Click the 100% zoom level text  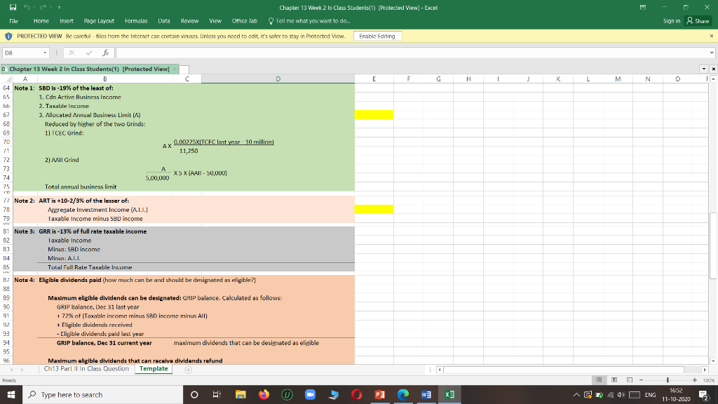click(709, 380)
